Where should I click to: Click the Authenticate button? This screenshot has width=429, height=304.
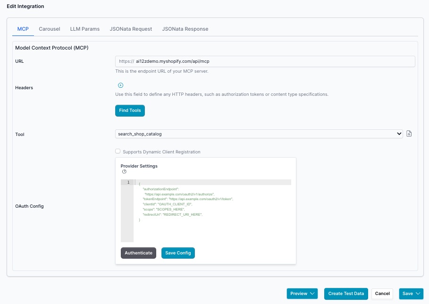click(138, 253)
